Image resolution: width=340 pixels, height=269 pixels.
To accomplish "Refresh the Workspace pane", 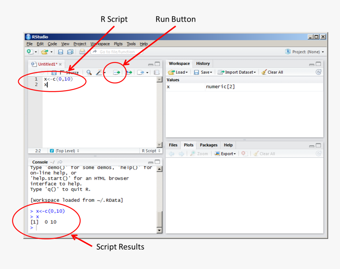I will click(318, 72).
